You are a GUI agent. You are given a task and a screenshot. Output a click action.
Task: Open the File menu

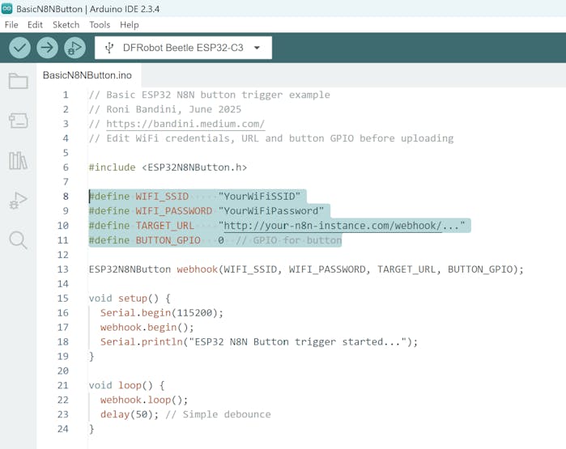pyautogui.click(x=11, y=24)
